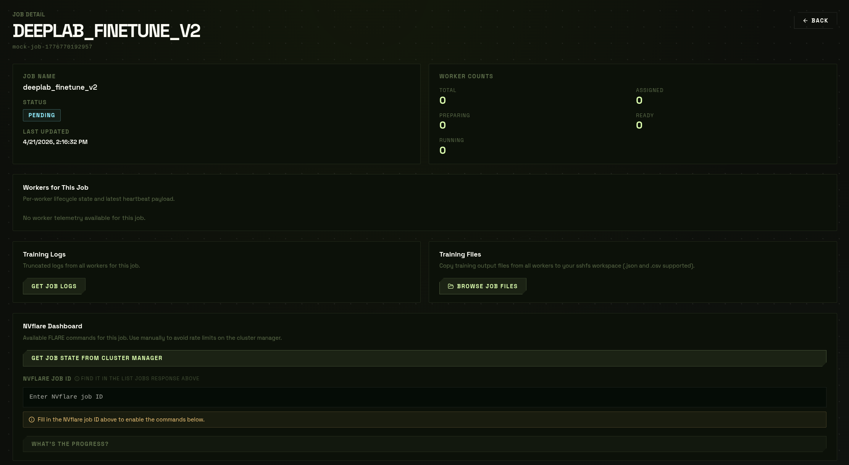Click the Job Detail breadcrumb label

pyautogui.click(x=29, y=15)
